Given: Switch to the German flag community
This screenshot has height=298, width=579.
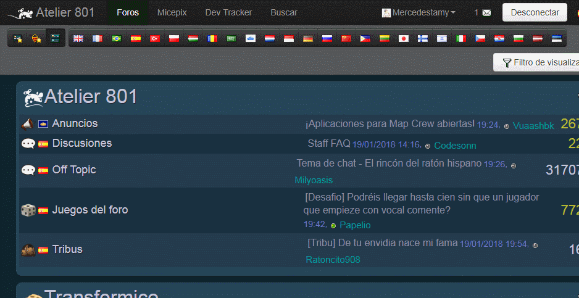Looking at the screenshot, I should (x=308, y=38).
